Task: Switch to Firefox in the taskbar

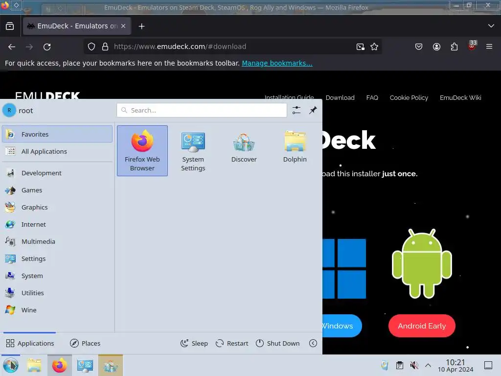Action: (x=59, y=365)
